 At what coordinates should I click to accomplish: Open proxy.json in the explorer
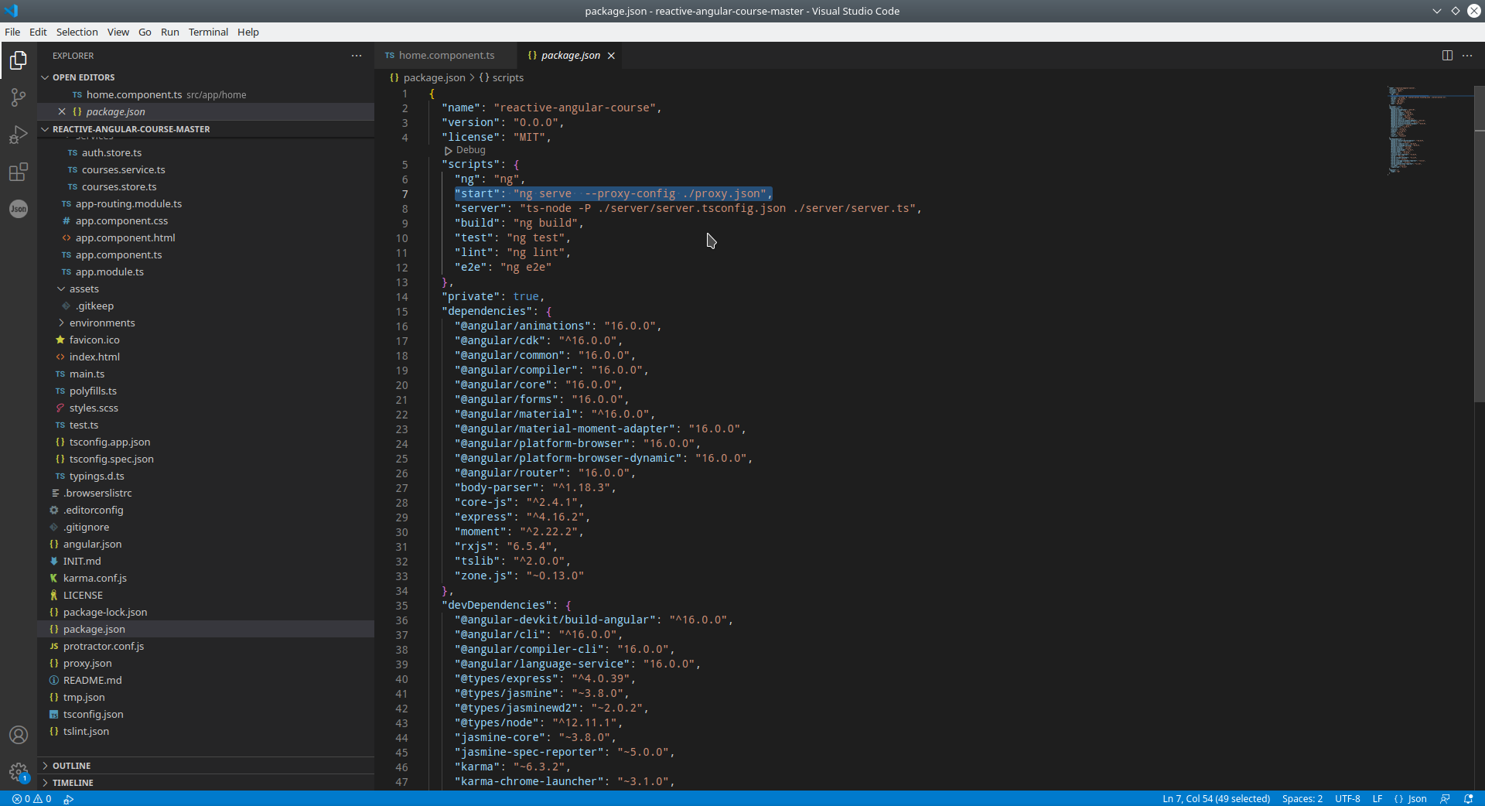click(x=206, y=664)
